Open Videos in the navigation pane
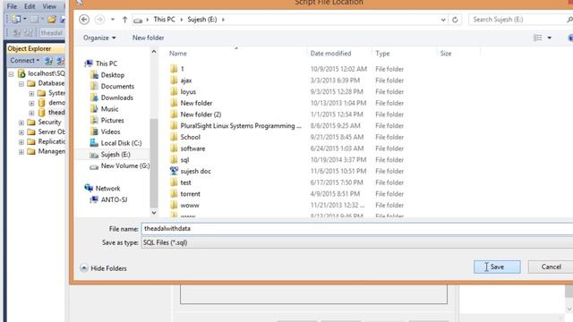Screen dimensions: 573x322 coord(110,131)
